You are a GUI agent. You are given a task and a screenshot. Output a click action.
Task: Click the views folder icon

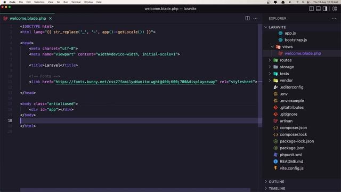tap(278, 47)
